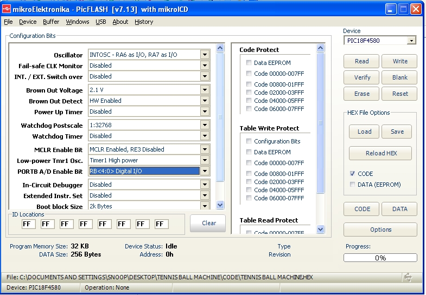Open the Windows menu

(78, 22)
